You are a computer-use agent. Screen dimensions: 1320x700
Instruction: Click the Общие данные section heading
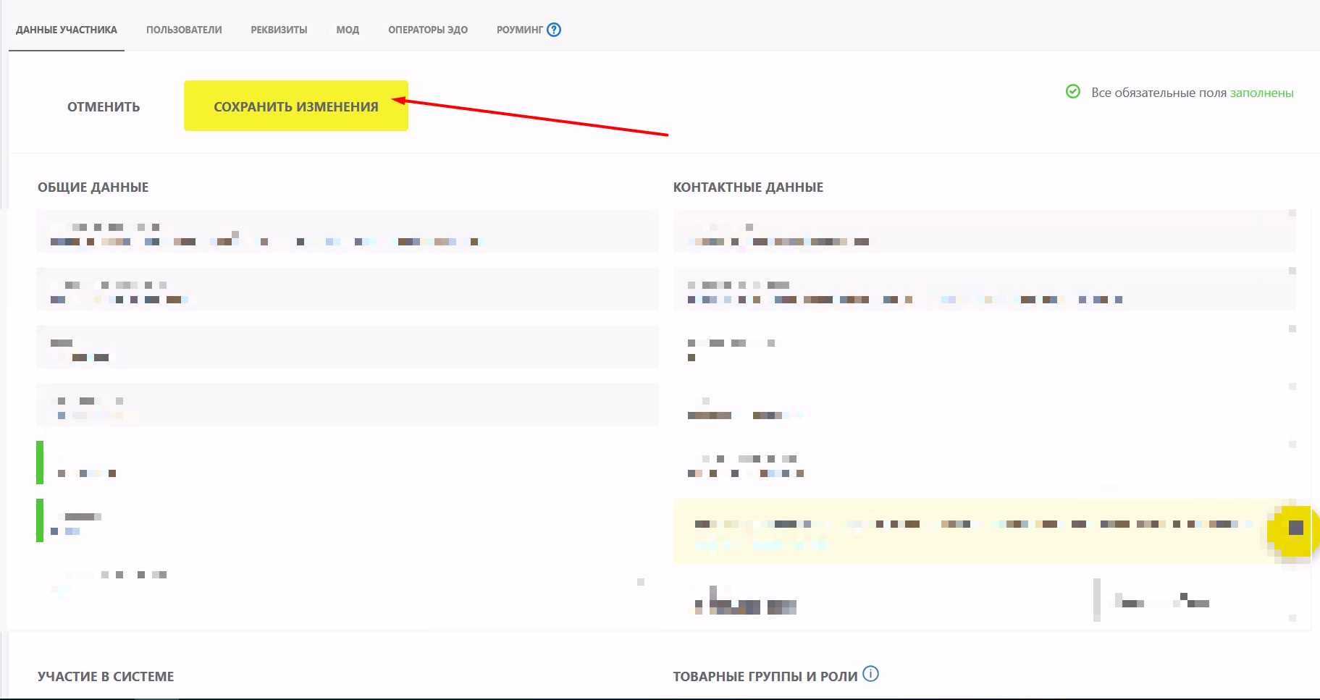pyautogui.click(x=93, y=187)
